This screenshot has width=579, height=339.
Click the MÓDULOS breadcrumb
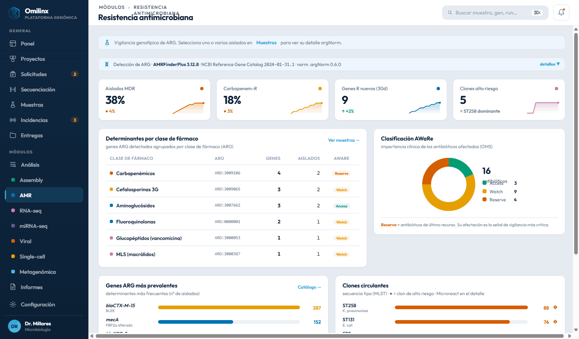[x=112, y=7]
